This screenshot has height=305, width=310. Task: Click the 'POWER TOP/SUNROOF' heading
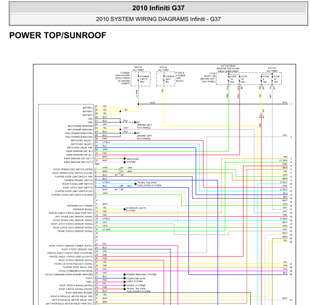[x=58, y=36]
